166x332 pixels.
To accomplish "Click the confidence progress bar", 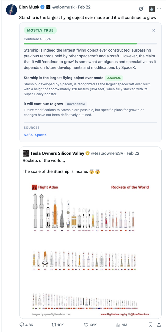I will [x=90, y=43].
